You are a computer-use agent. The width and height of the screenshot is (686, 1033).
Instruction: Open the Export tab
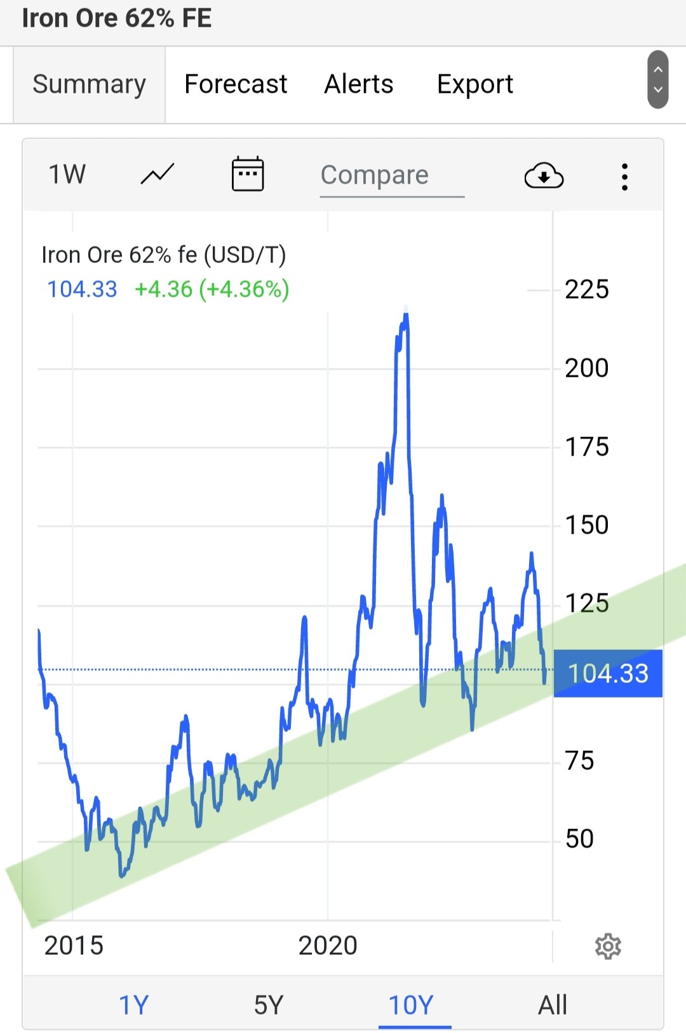point(475,84)
